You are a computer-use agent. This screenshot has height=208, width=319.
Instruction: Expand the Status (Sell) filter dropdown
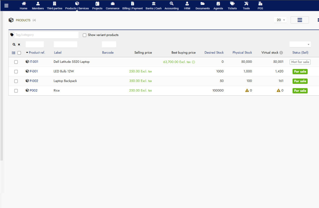[300, 45]
